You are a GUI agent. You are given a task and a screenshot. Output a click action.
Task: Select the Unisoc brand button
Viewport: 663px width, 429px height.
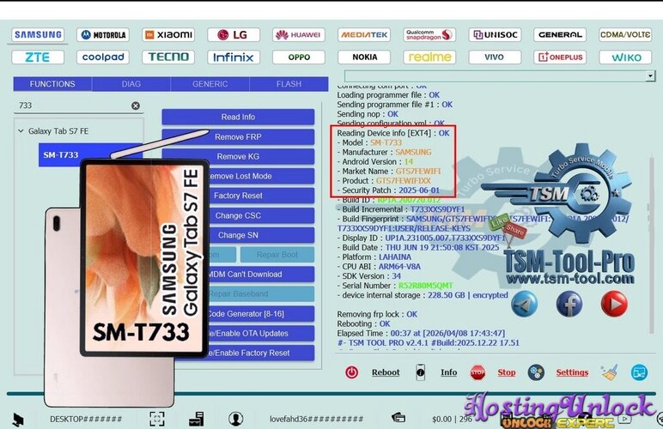click(495, 34)
